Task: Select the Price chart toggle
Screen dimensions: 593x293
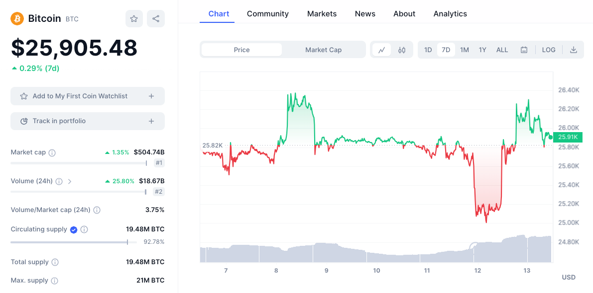Action: click(x=241, y=50)
